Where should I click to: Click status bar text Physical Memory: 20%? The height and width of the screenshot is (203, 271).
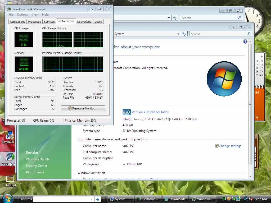click(80, 121)
